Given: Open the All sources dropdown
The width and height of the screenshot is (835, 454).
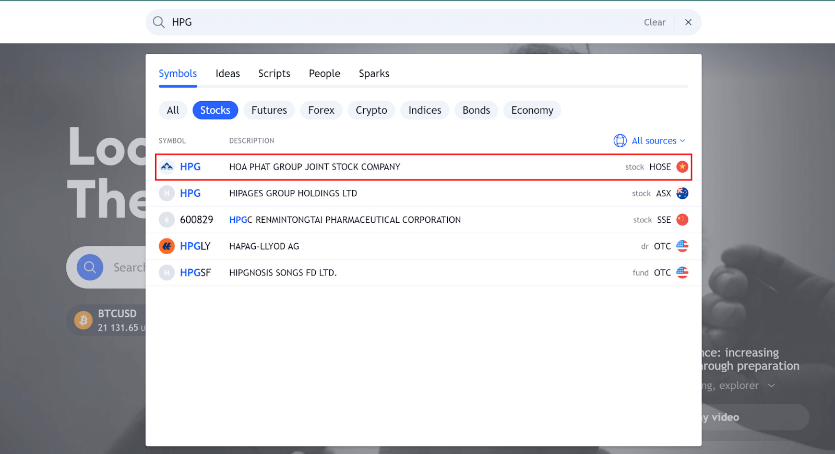Looking at the screenshot, I should tap(650, 141).
